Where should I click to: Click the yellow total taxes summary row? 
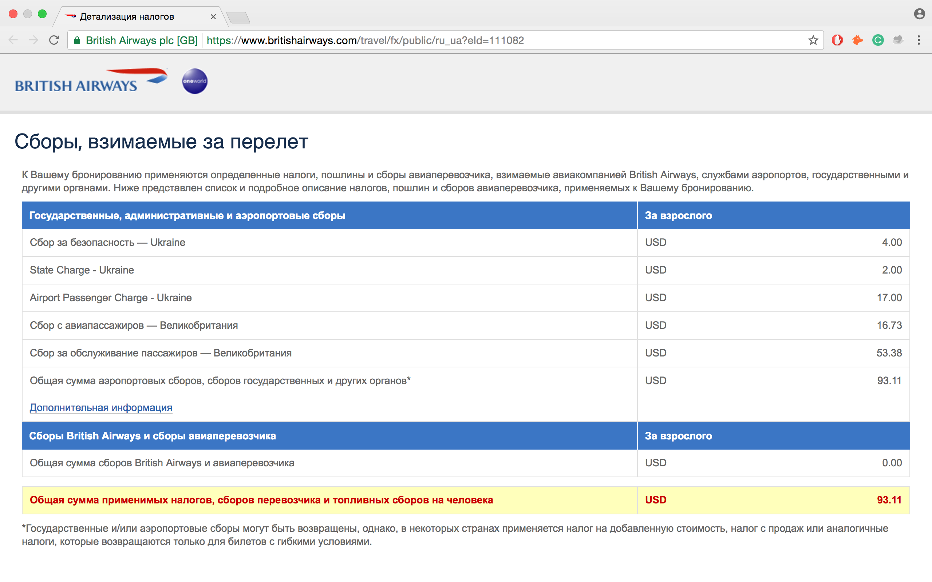[466, 500]
